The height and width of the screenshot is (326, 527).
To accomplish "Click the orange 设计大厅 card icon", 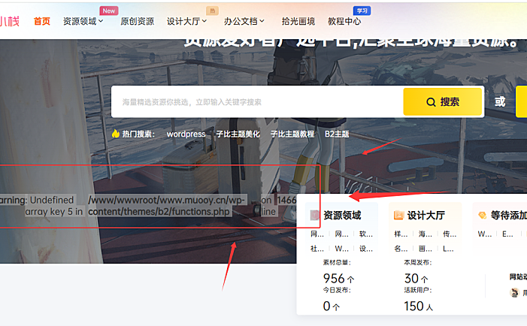I will tap(398, 216).
